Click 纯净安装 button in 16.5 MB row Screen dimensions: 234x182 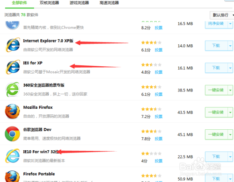[216, 24]
